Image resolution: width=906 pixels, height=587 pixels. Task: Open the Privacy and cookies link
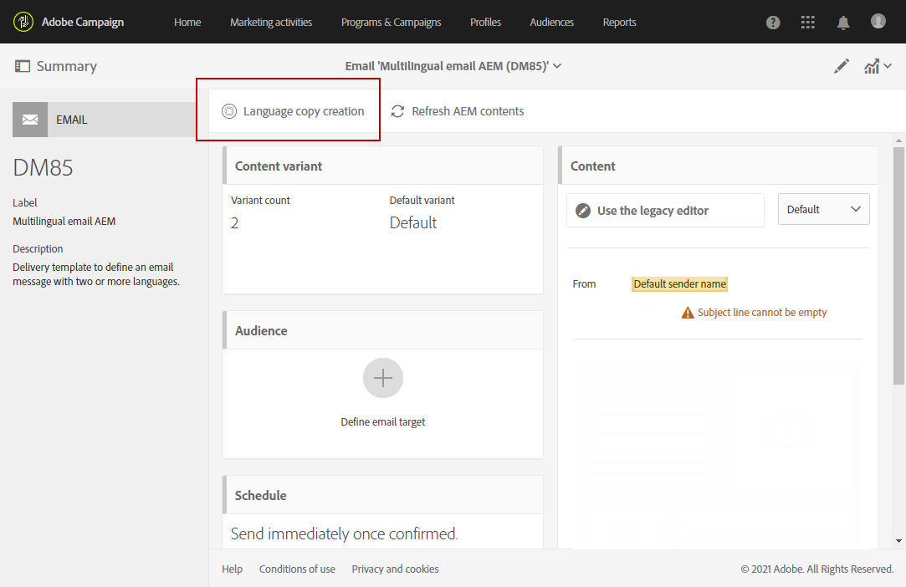(395, 569)
